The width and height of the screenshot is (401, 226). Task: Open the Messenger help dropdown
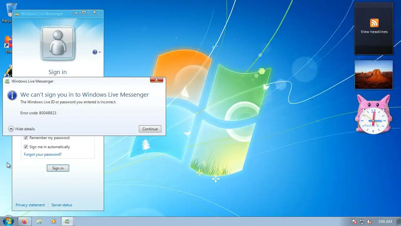click(x=96, y=52)
